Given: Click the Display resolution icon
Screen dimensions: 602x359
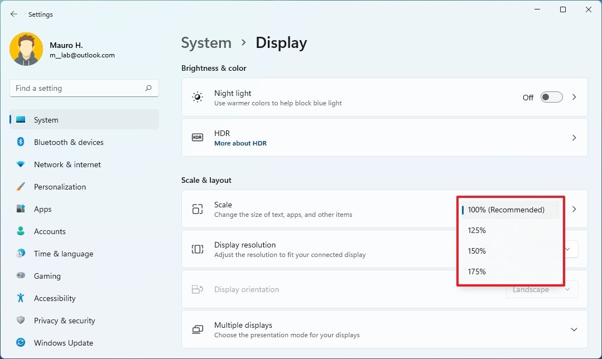Looking at the screenshot, I should (x=198, y=249).
